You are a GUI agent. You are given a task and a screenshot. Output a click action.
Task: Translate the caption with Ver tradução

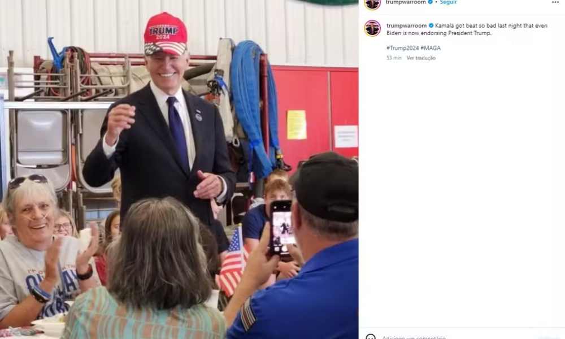(421, 58)
